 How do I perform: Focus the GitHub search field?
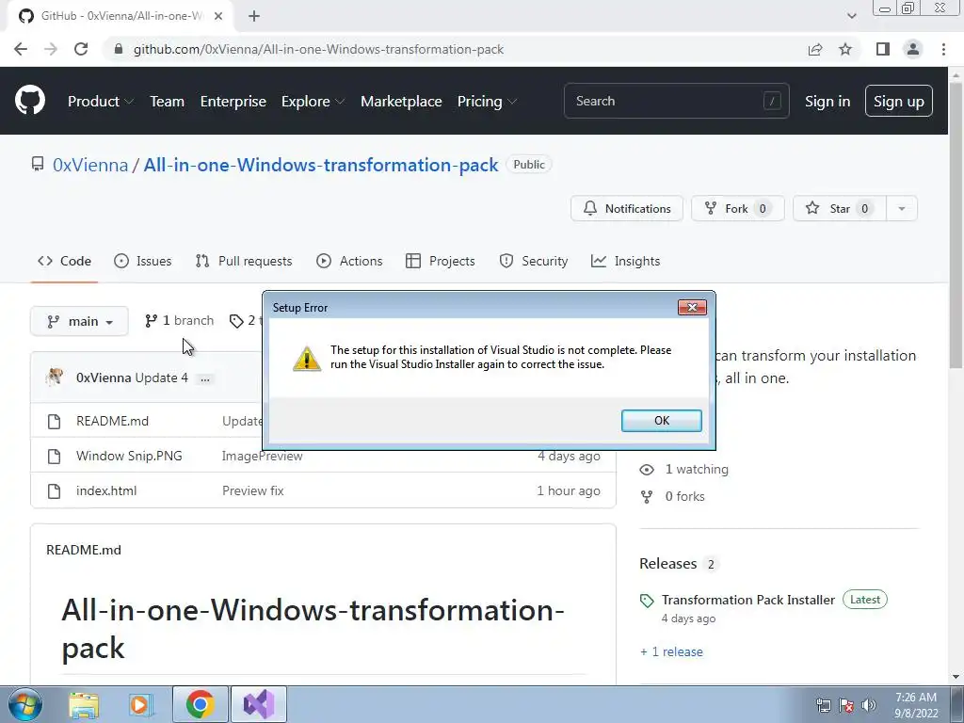click(676, 101)
